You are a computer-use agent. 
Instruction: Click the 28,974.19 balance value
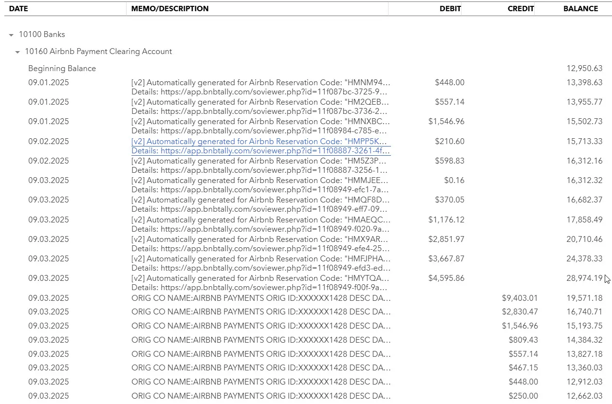click(x=584, y=278)
